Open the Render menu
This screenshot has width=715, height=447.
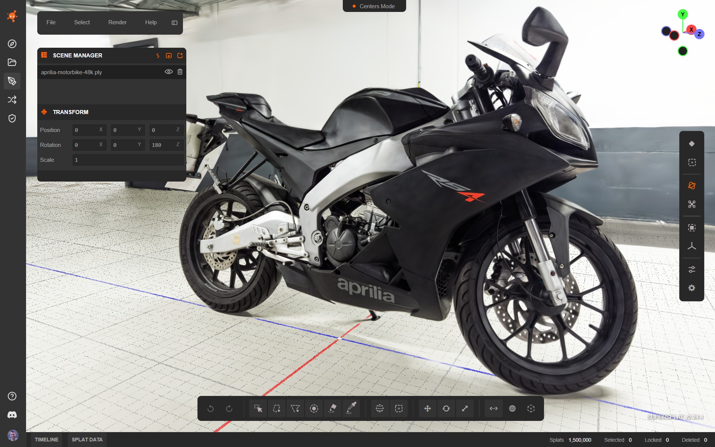coord(117,22)
